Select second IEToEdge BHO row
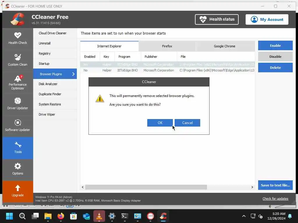Screen dimensions: 298x223 167,70
